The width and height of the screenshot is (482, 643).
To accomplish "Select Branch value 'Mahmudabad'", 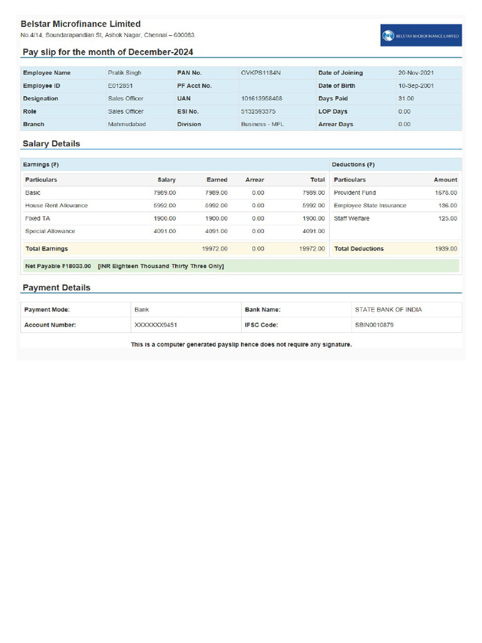I will pos(127,124).
